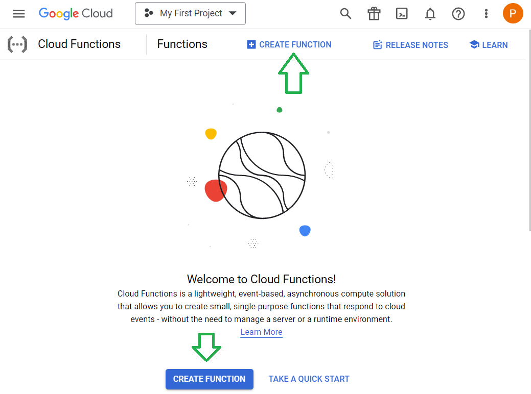Open the LEARN panel
The image size is (531, 394).
(x=489, y=44)
